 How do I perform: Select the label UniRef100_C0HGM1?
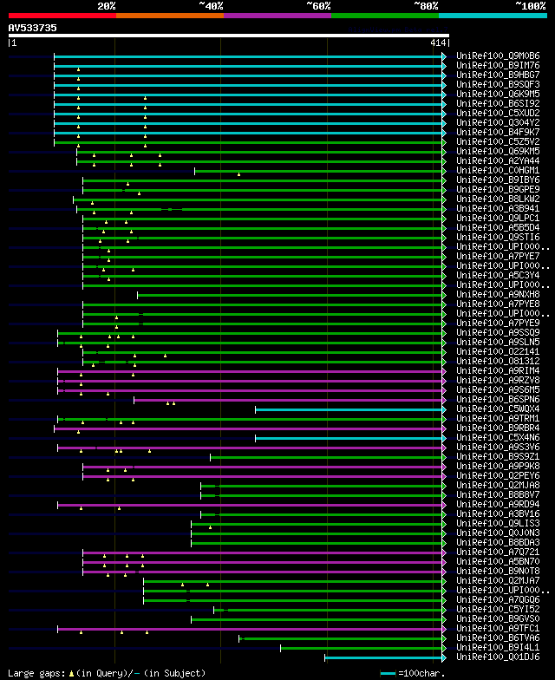click(x=498, y=170)
